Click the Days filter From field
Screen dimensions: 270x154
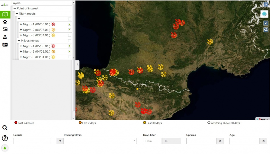152,141
